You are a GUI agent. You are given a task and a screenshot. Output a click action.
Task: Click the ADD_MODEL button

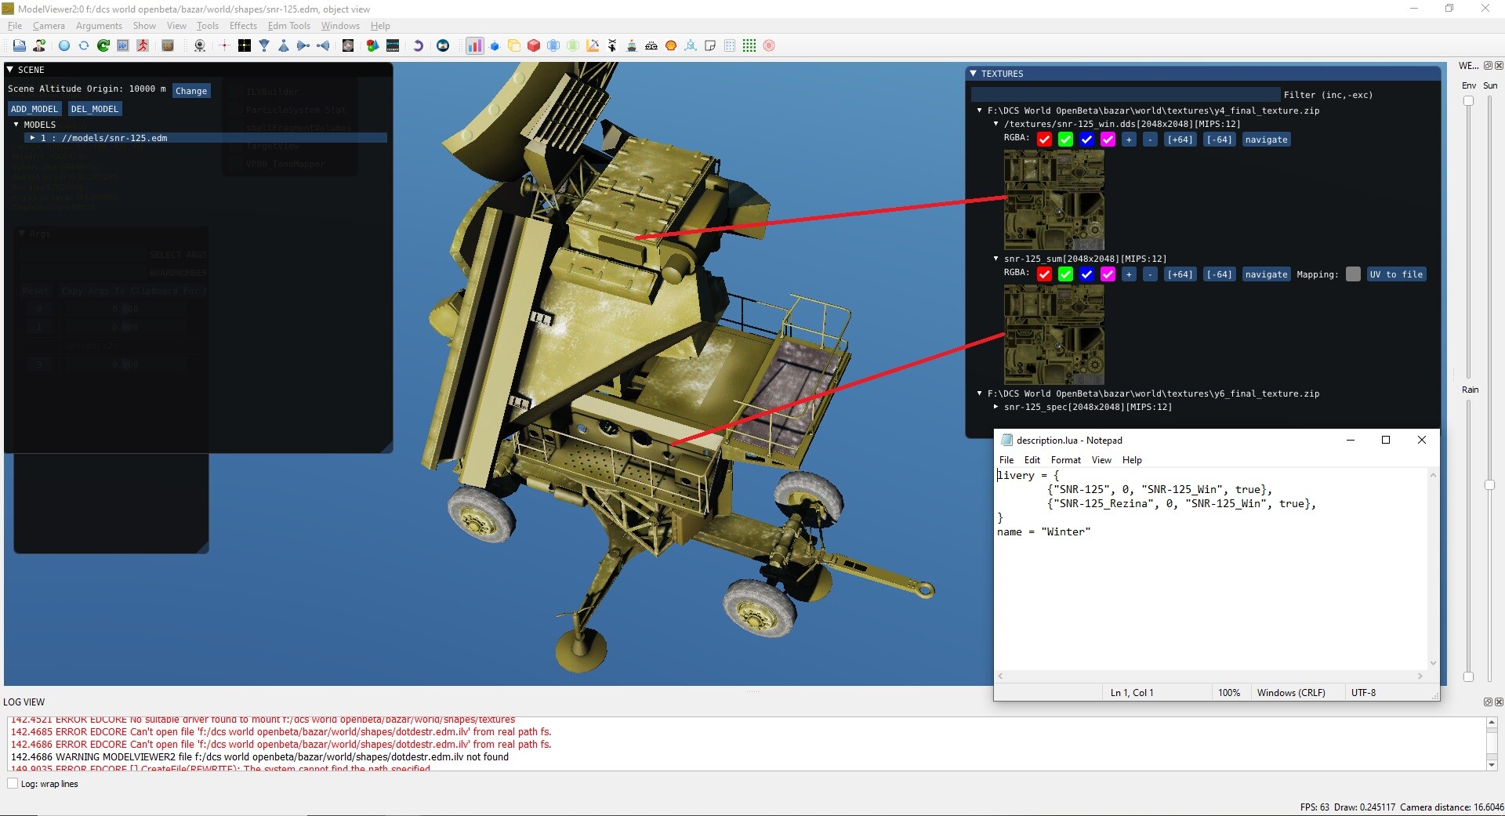tap(34, 109)
